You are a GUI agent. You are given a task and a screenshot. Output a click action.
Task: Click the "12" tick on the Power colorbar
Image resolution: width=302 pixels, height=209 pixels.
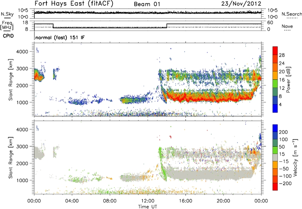(282, 88)
